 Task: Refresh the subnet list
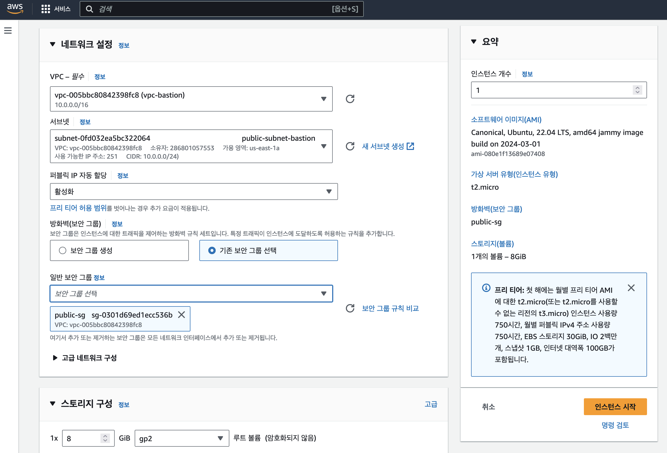pyautogui.click(x=350, y=147)
